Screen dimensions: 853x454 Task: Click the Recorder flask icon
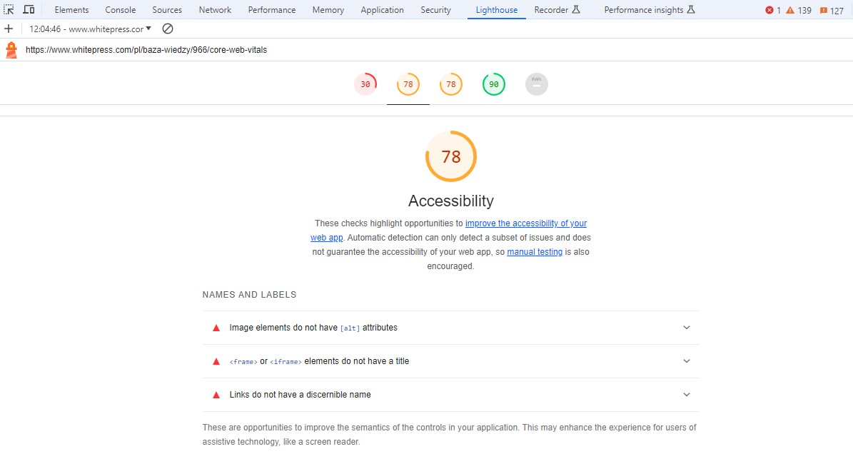click(x=576, y=10)
